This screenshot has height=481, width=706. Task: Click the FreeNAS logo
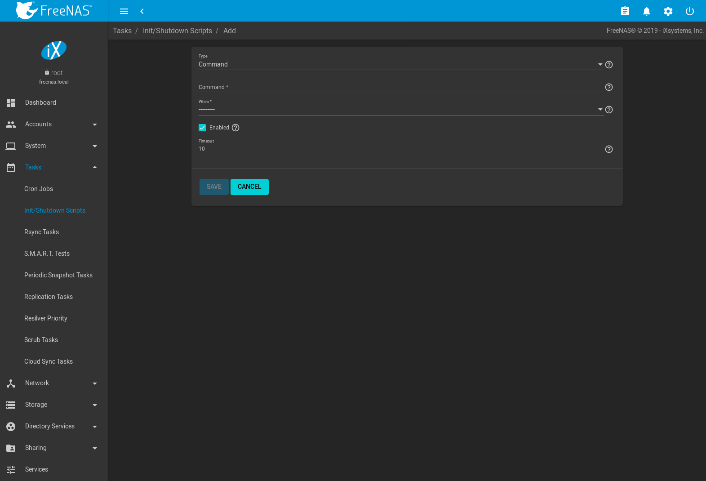tap(54, 10)
